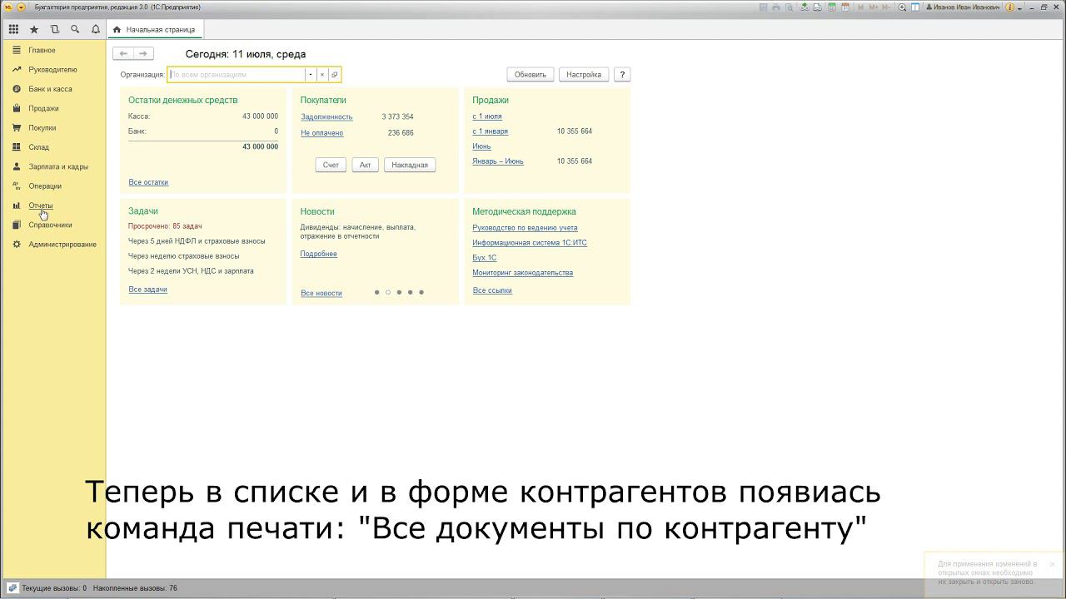Image resolution: width=1066 pixels, height=599 pixels.
Task: Open section Зарплата и кадры
Action: pos(58,166)
